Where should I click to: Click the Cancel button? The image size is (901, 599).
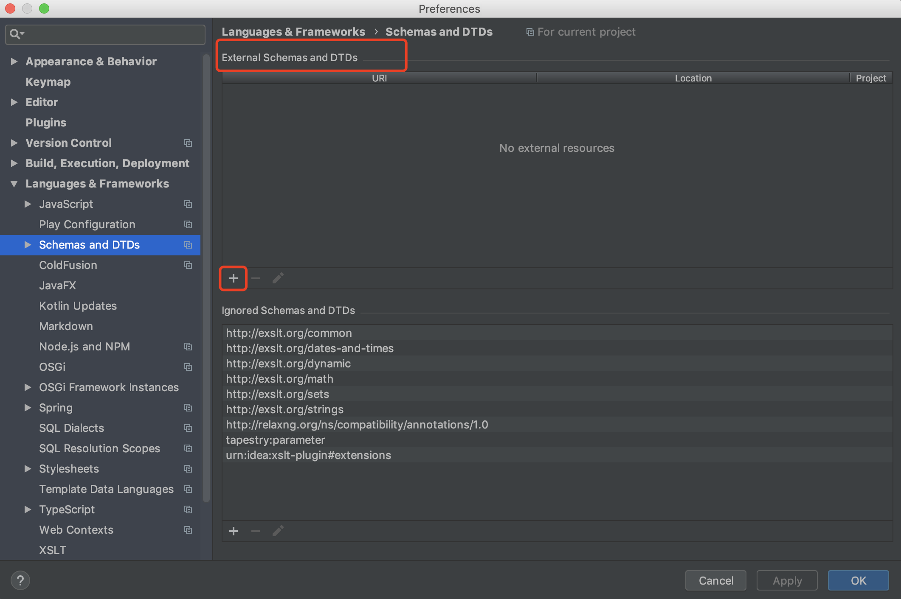click(x=715, y=580)
